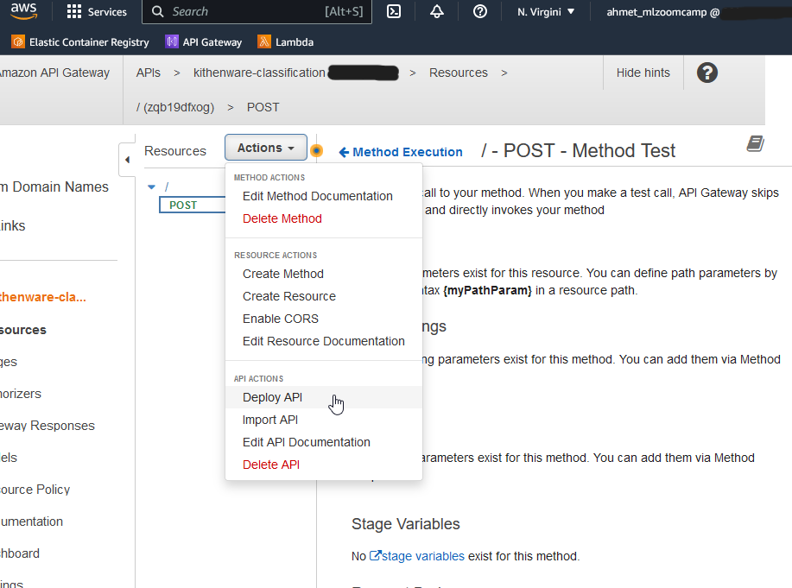The image size is (792, 588).
Task: Go back to Method Execution
Action: pyautogui.click(x=401, y=152)
